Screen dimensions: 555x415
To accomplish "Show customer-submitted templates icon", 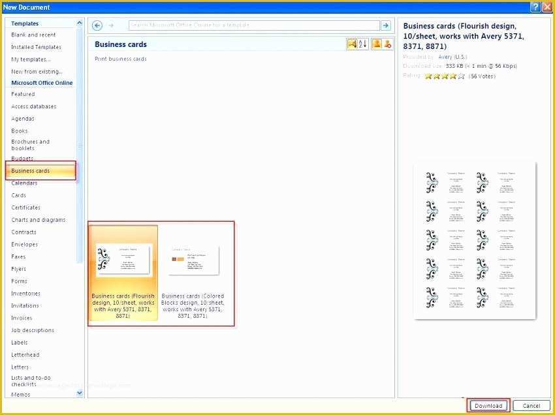I will [377, 44].
